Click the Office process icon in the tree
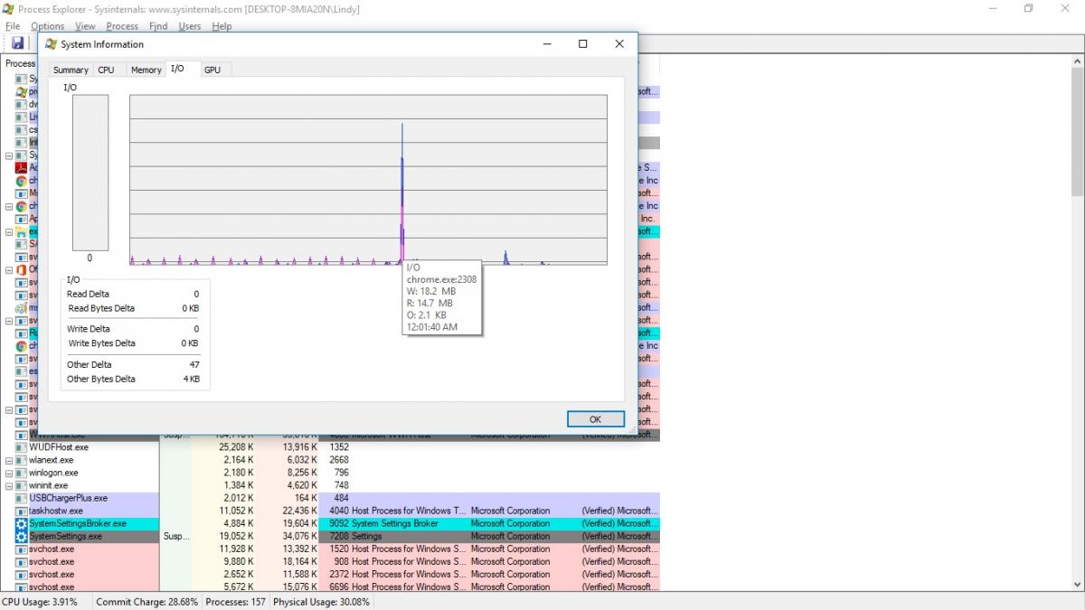 [x=22, y=269]
